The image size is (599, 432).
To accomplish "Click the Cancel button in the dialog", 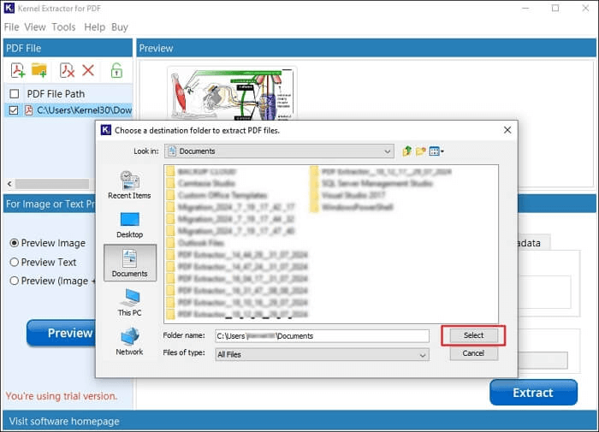I will point(474,353).
